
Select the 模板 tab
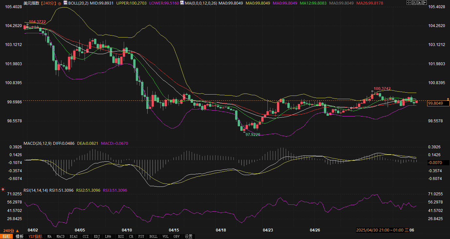[20, 236]
